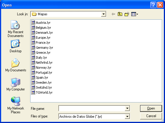165x123 pixels.
Task: Click the Up One Level folder icon
Action: [120, 14]
